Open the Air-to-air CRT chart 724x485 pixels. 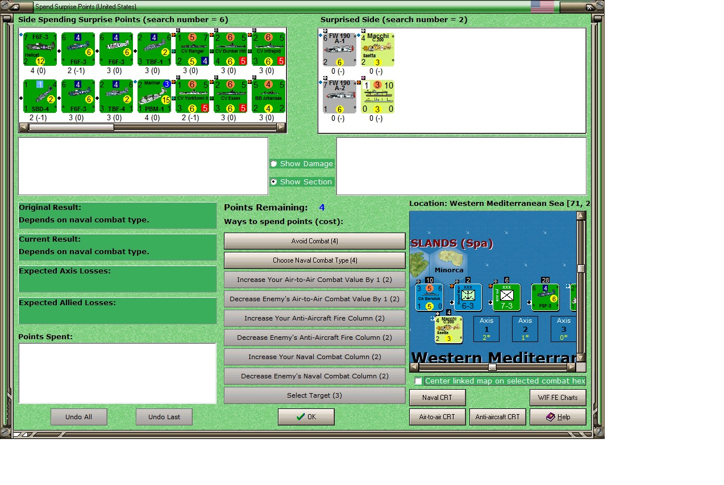(438, 417)
